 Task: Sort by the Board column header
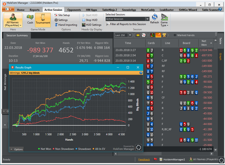186,43
